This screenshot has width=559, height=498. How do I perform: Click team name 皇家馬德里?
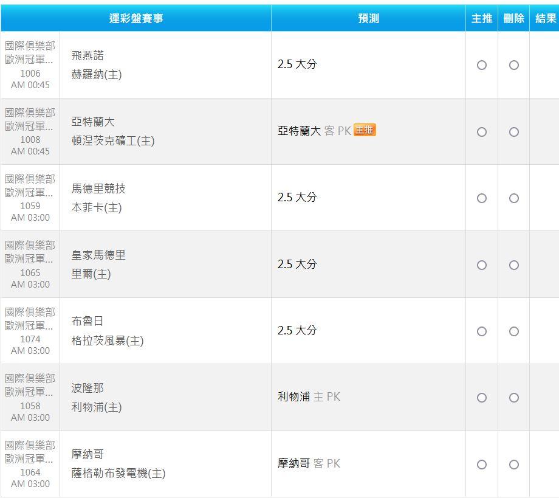click(98, 255)
